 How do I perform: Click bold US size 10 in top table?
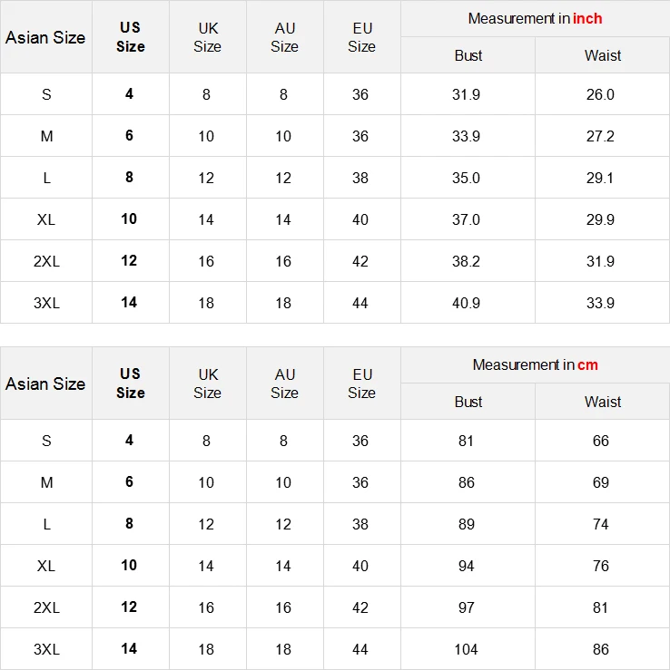[129, 219]
